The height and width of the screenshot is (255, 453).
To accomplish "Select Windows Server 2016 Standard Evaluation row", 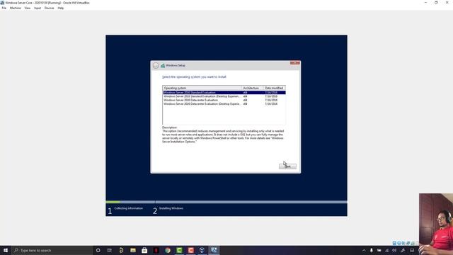I will point(224,93).
